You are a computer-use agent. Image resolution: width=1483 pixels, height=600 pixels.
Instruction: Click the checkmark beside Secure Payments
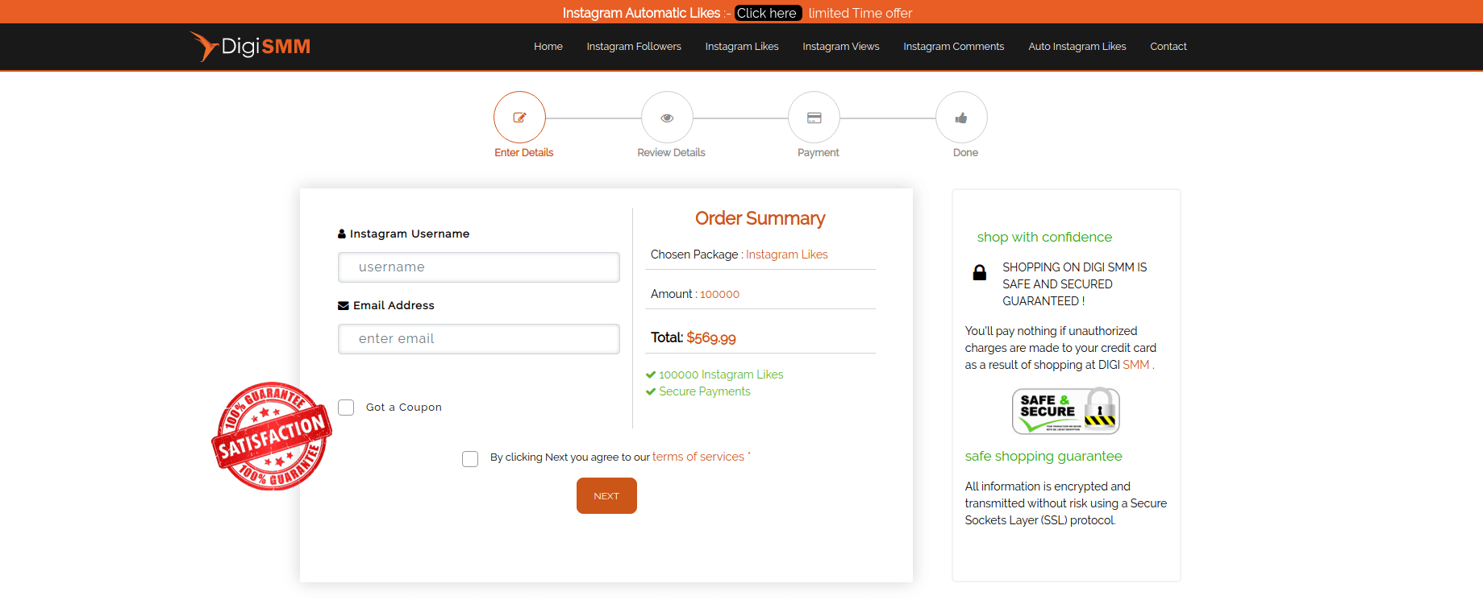click(x=651, y=391)
